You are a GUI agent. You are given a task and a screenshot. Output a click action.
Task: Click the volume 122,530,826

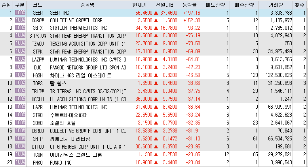click(279, 75)
